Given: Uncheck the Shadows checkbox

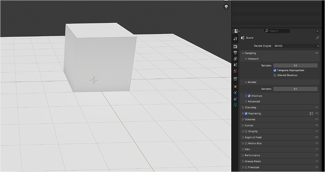Looking at the screenshot, I should click(x=249, y=96).
